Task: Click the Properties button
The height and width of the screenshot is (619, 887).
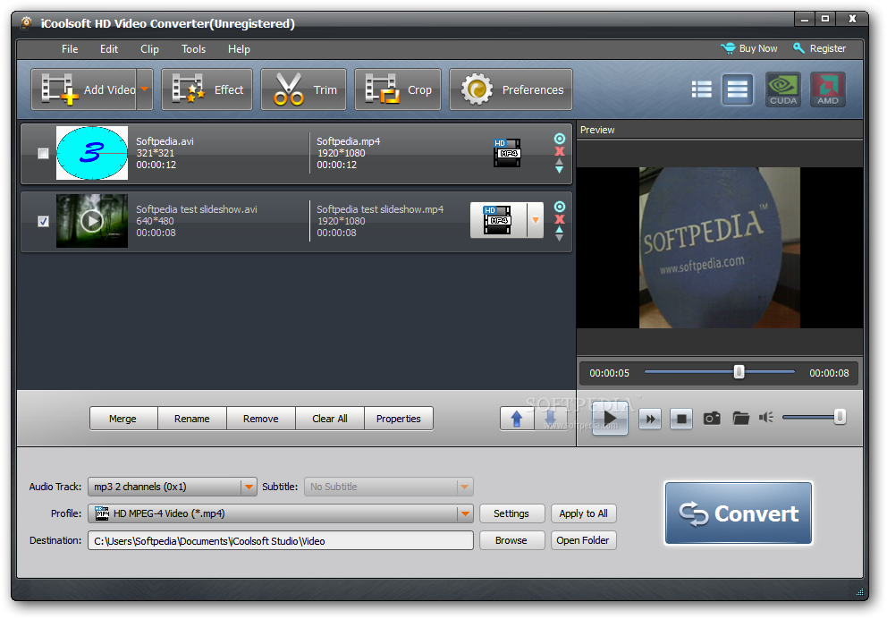Action: pyautogui.click(x=399, y=419)
